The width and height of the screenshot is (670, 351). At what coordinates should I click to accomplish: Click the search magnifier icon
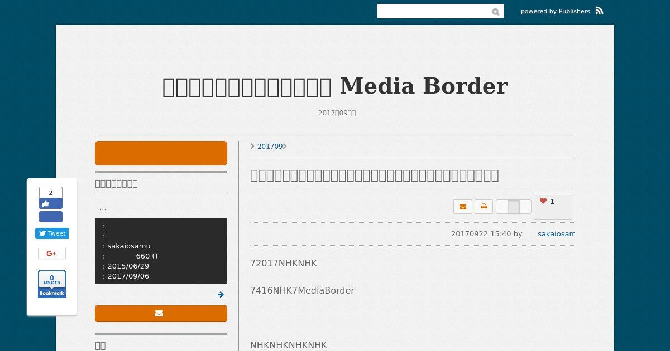[x=496, y=12]
